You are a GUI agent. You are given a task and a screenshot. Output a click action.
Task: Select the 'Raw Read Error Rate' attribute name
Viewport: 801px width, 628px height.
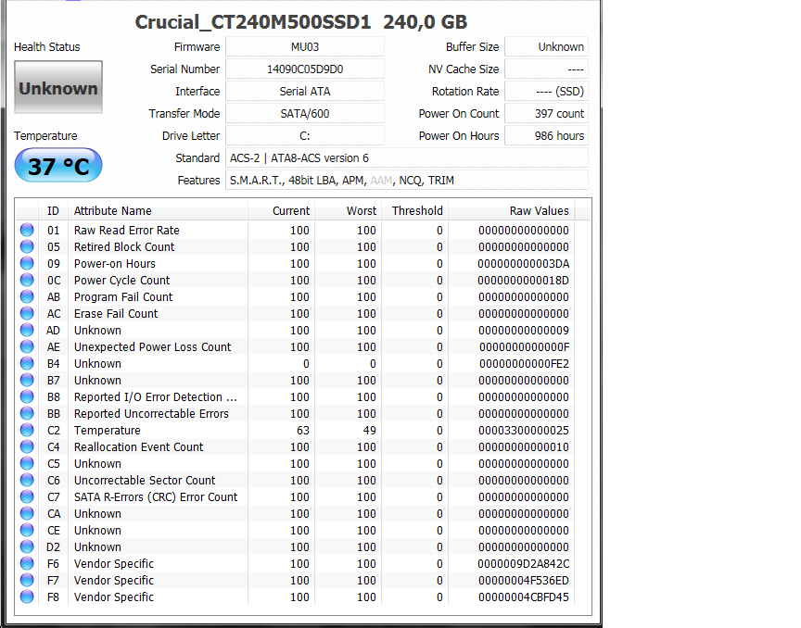pos(127,231)
